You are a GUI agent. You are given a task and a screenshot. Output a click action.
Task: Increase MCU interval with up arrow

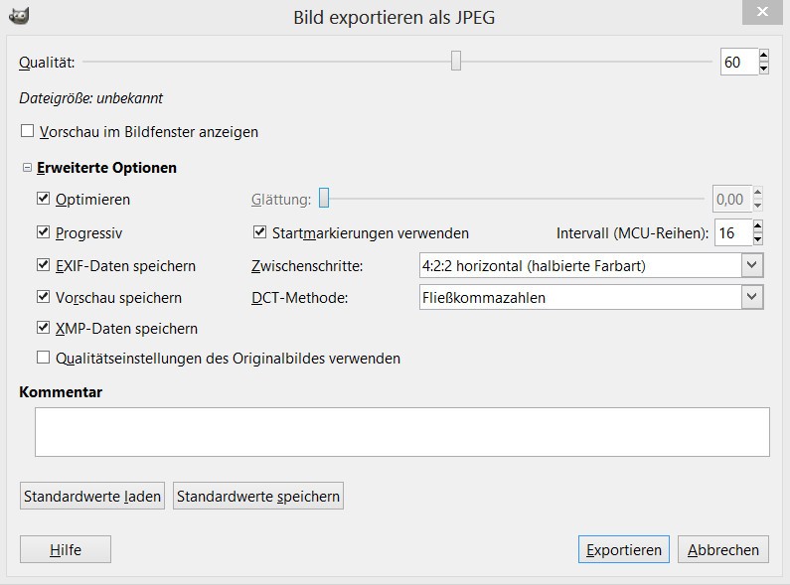click(758, 226)
